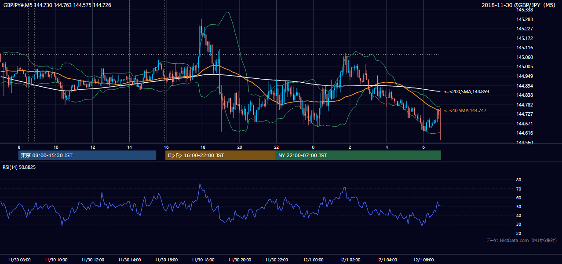Screen dimensions: 562x264
Task: Click the time axis label 12/1 02:00
Action: [x=350, y=260]
